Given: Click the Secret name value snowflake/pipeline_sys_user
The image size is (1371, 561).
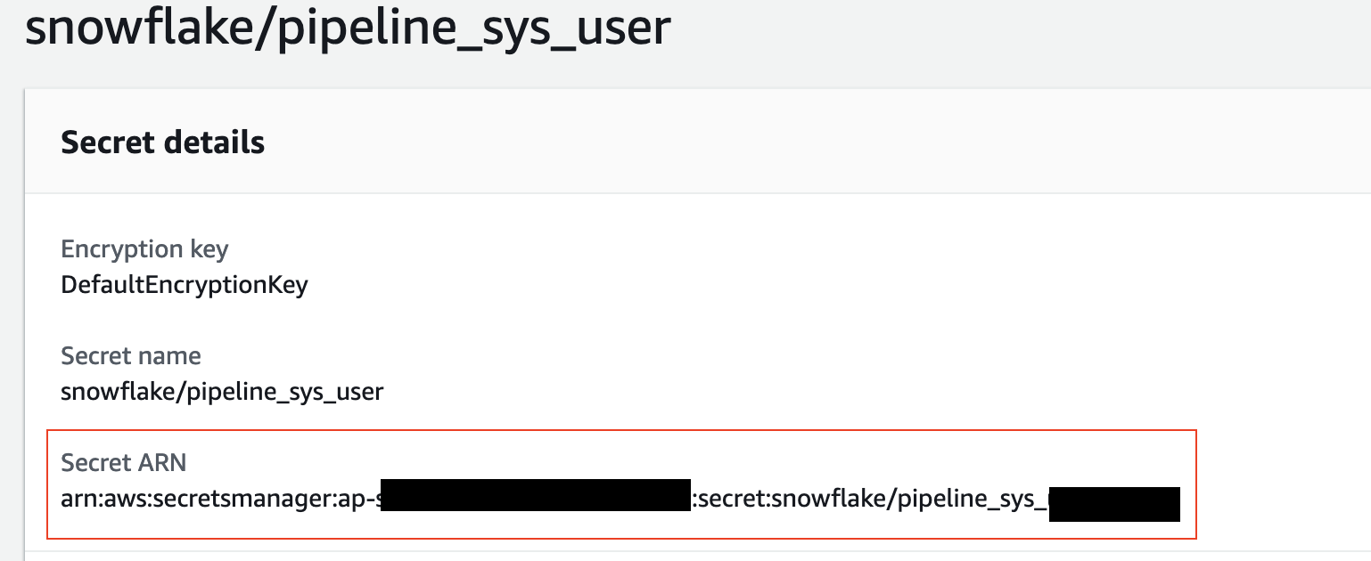Looking at the screenshot, I should [x=222, y=392].
